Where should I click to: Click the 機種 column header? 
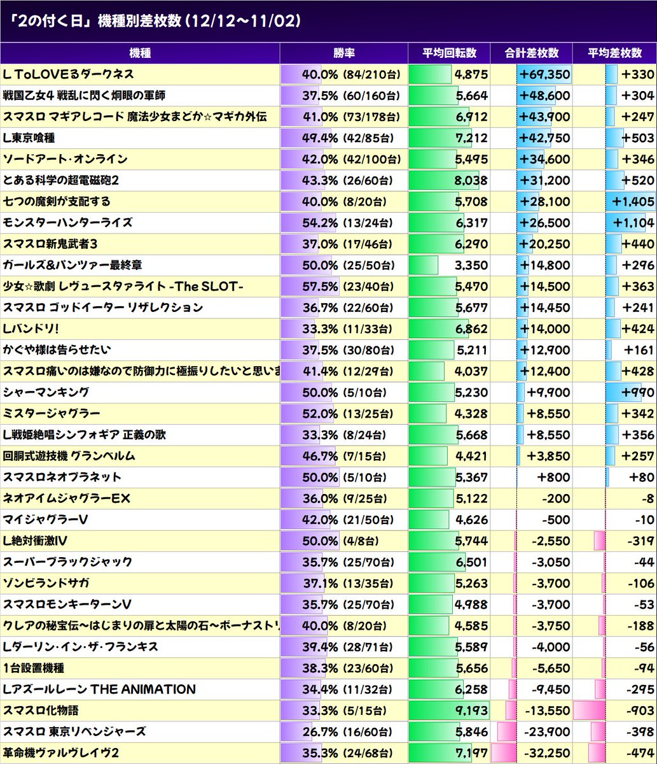click(140, 53)
